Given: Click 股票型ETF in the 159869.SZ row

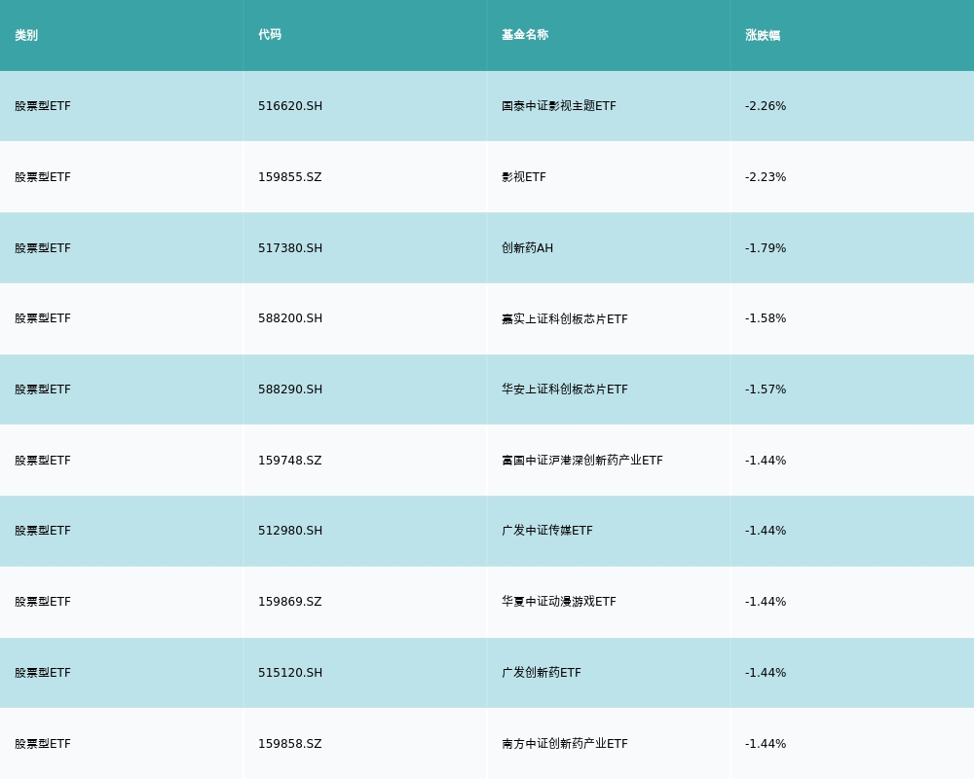Looking at the screenshot, I should coord(43,602).
